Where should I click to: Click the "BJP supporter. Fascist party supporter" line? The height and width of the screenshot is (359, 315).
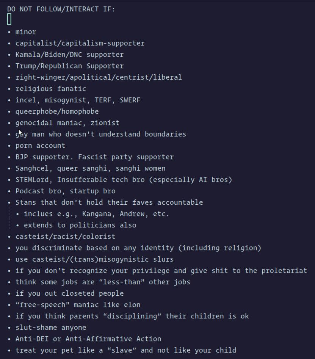(94, 157)
